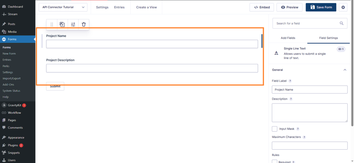The width and height of the screenshot is (354, 163).
Task: Click the Search for a field box
Action: 310,23
